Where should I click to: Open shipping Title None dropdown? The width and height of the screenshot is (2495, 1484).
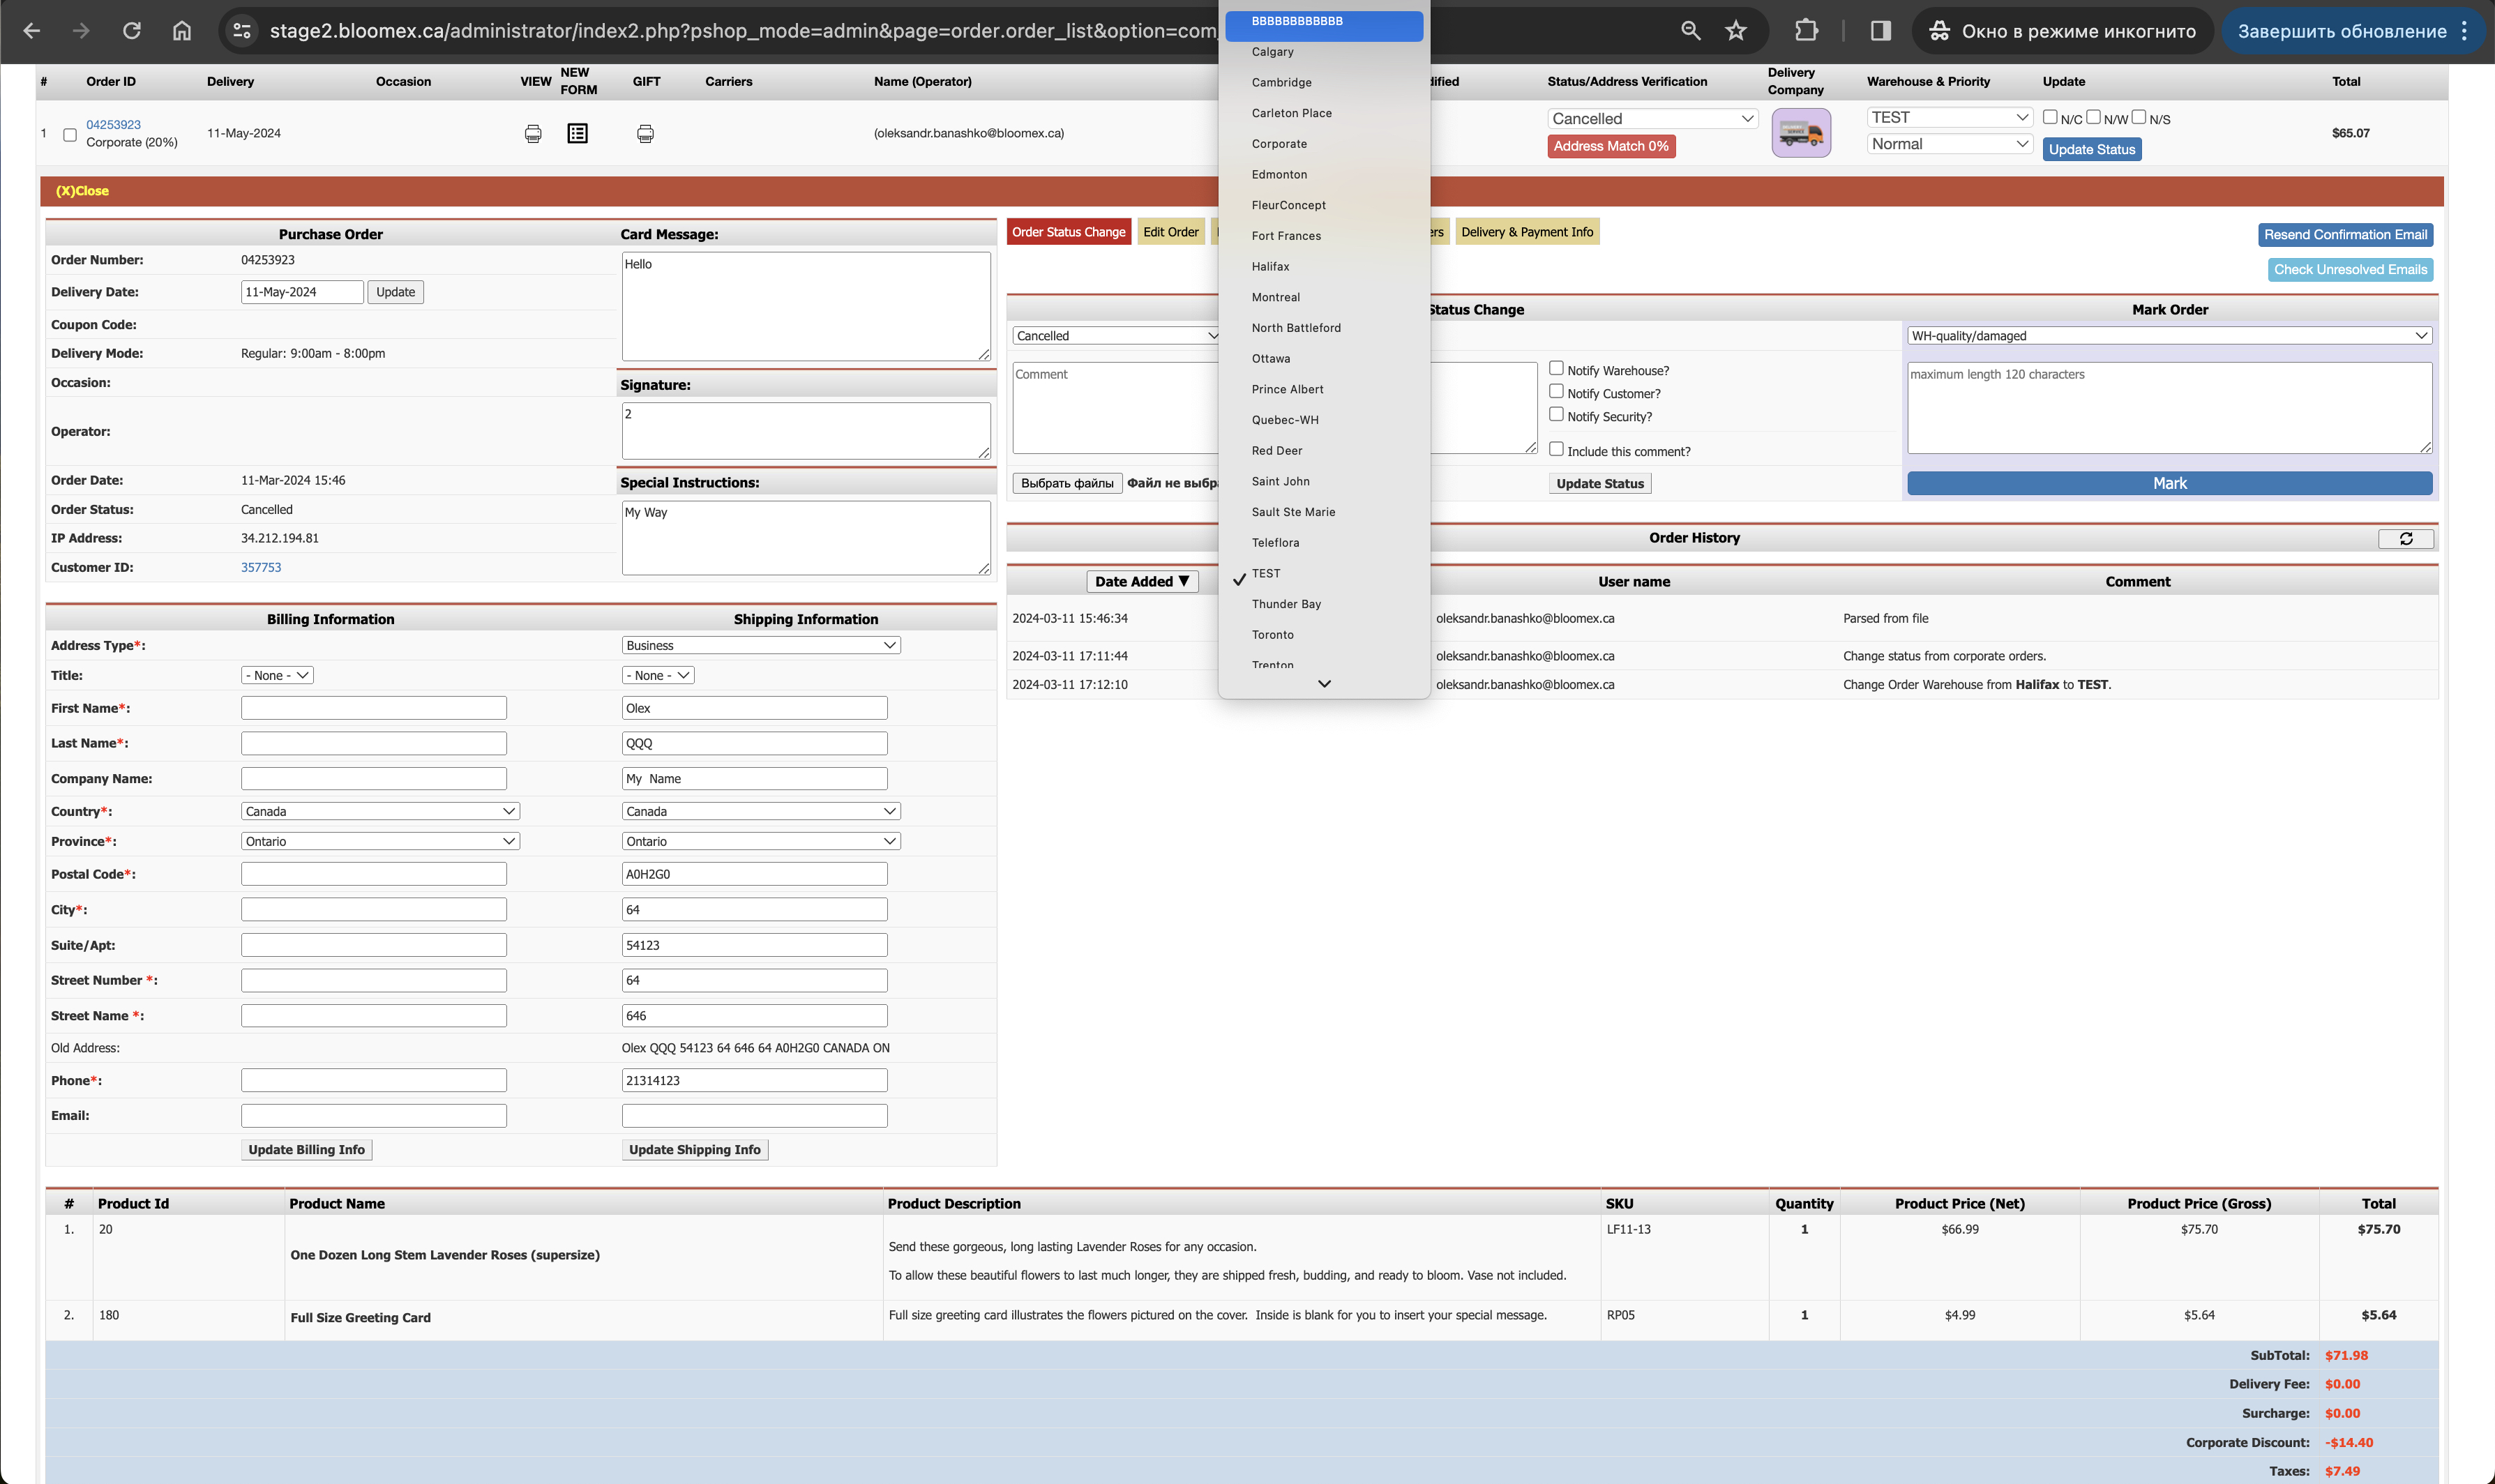click(658, 675)
